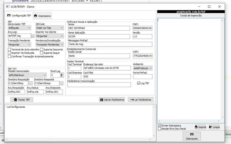
Task: Click the Versão field
Action: click(x=143, y=37)
